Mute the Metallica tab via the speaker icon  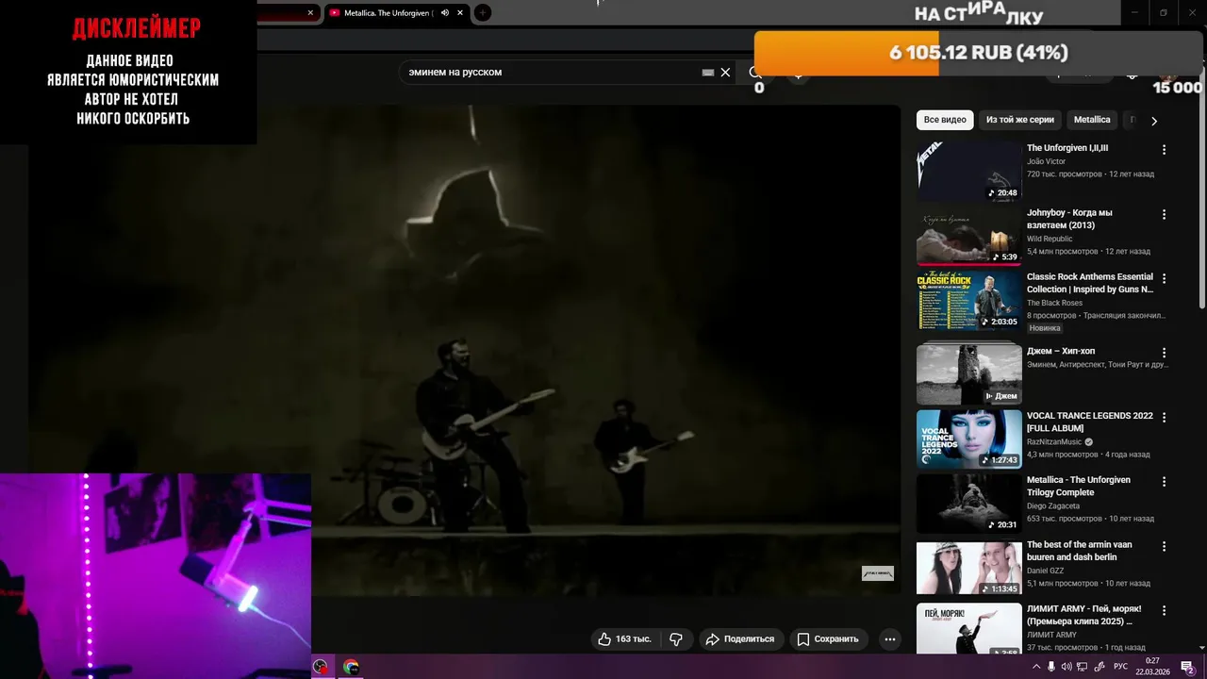click(445, 12)
